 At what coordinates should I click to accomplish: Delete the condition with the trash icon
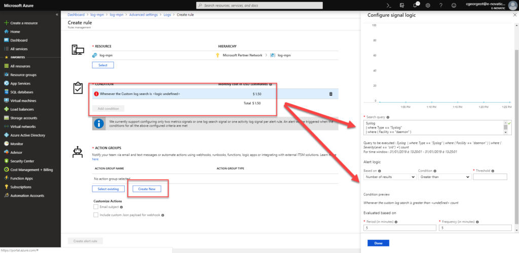(x=331, y=94)
